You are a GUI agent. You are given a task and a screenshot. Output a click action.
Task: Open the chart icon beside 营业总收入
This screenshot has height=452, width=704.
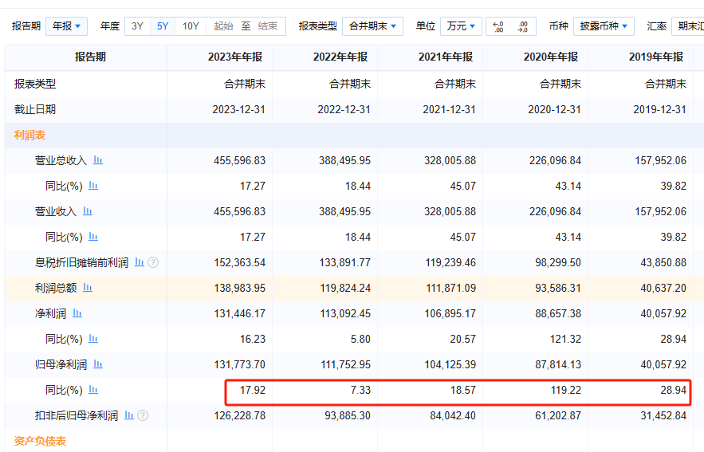pos(98,160)
